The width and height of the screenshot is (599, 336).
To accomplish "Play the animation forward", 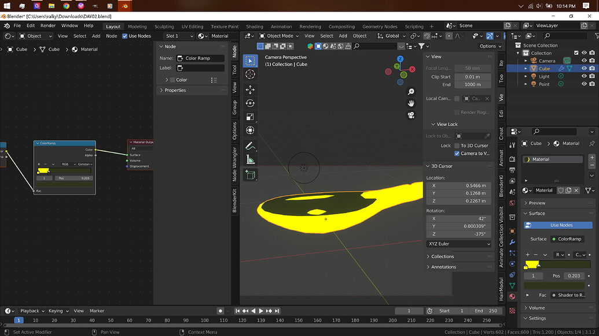I will (261, 311).
